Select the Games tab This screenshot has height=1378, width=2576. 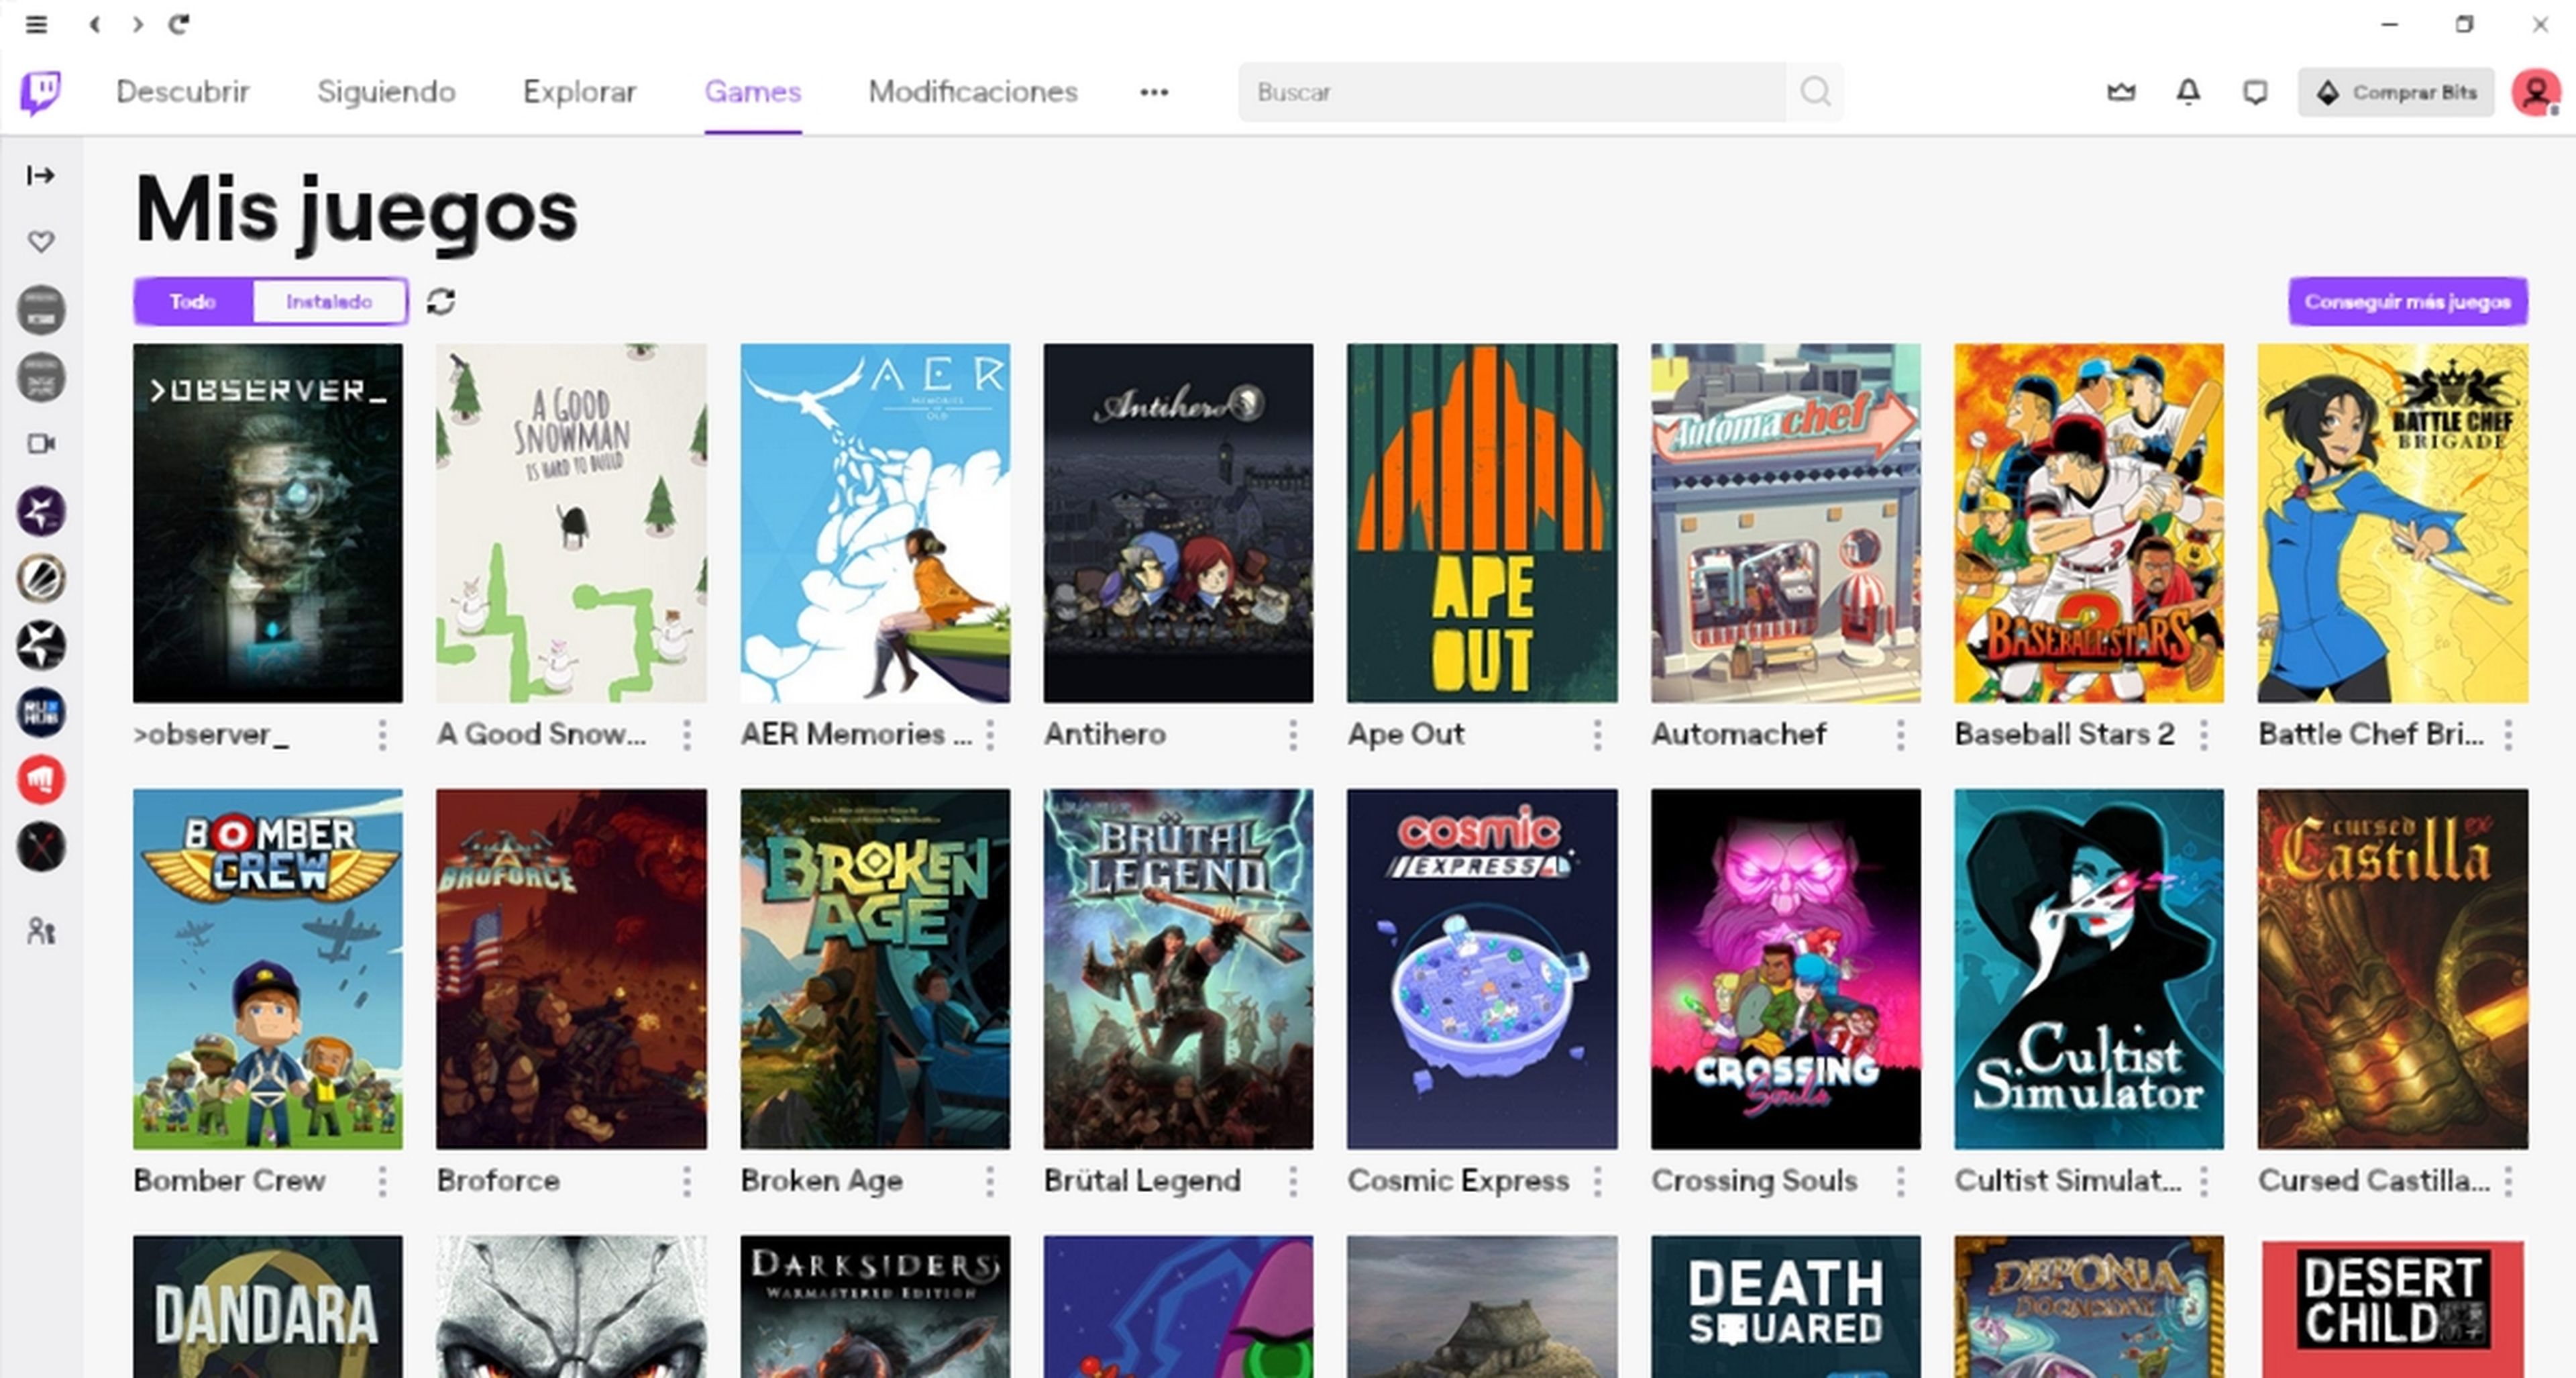[x=753, y=92]
